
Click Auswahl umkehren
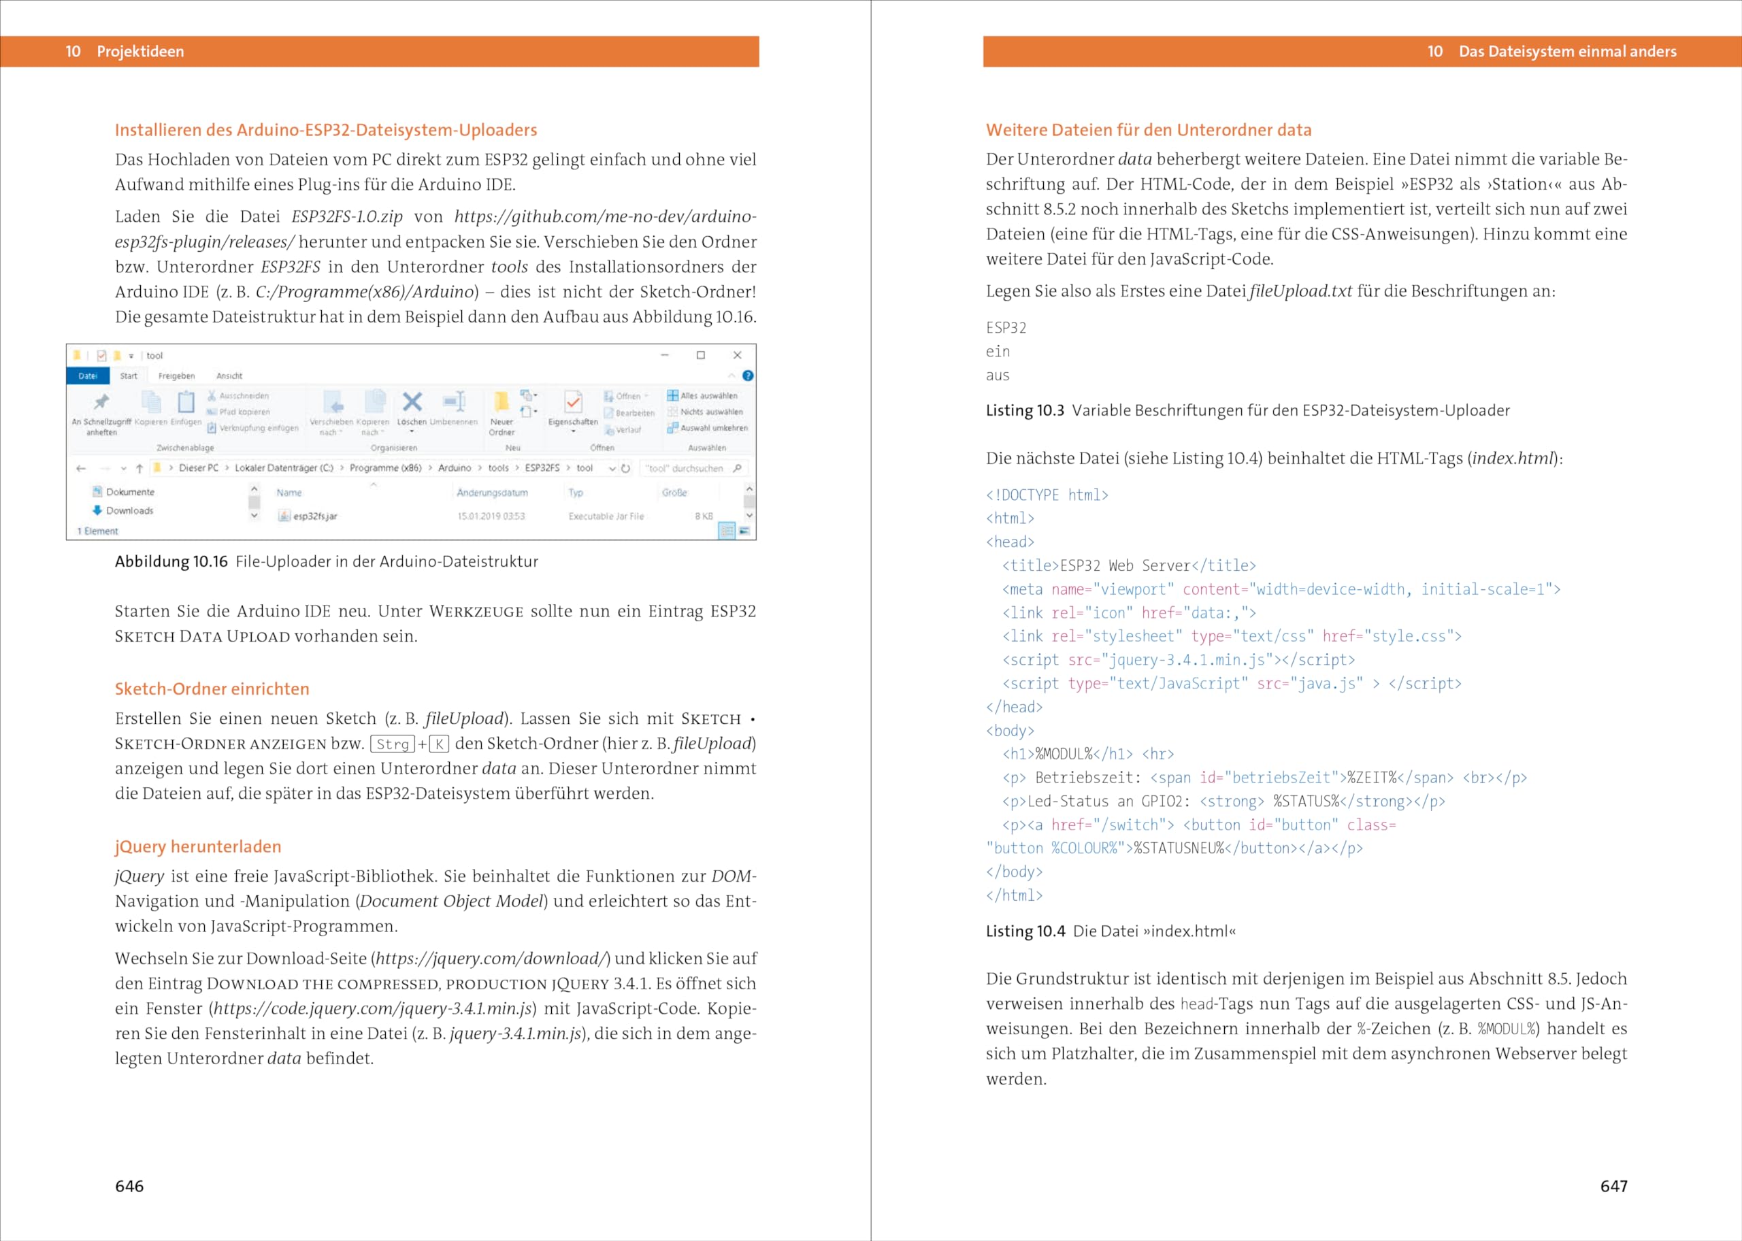(x=708, y=428)
